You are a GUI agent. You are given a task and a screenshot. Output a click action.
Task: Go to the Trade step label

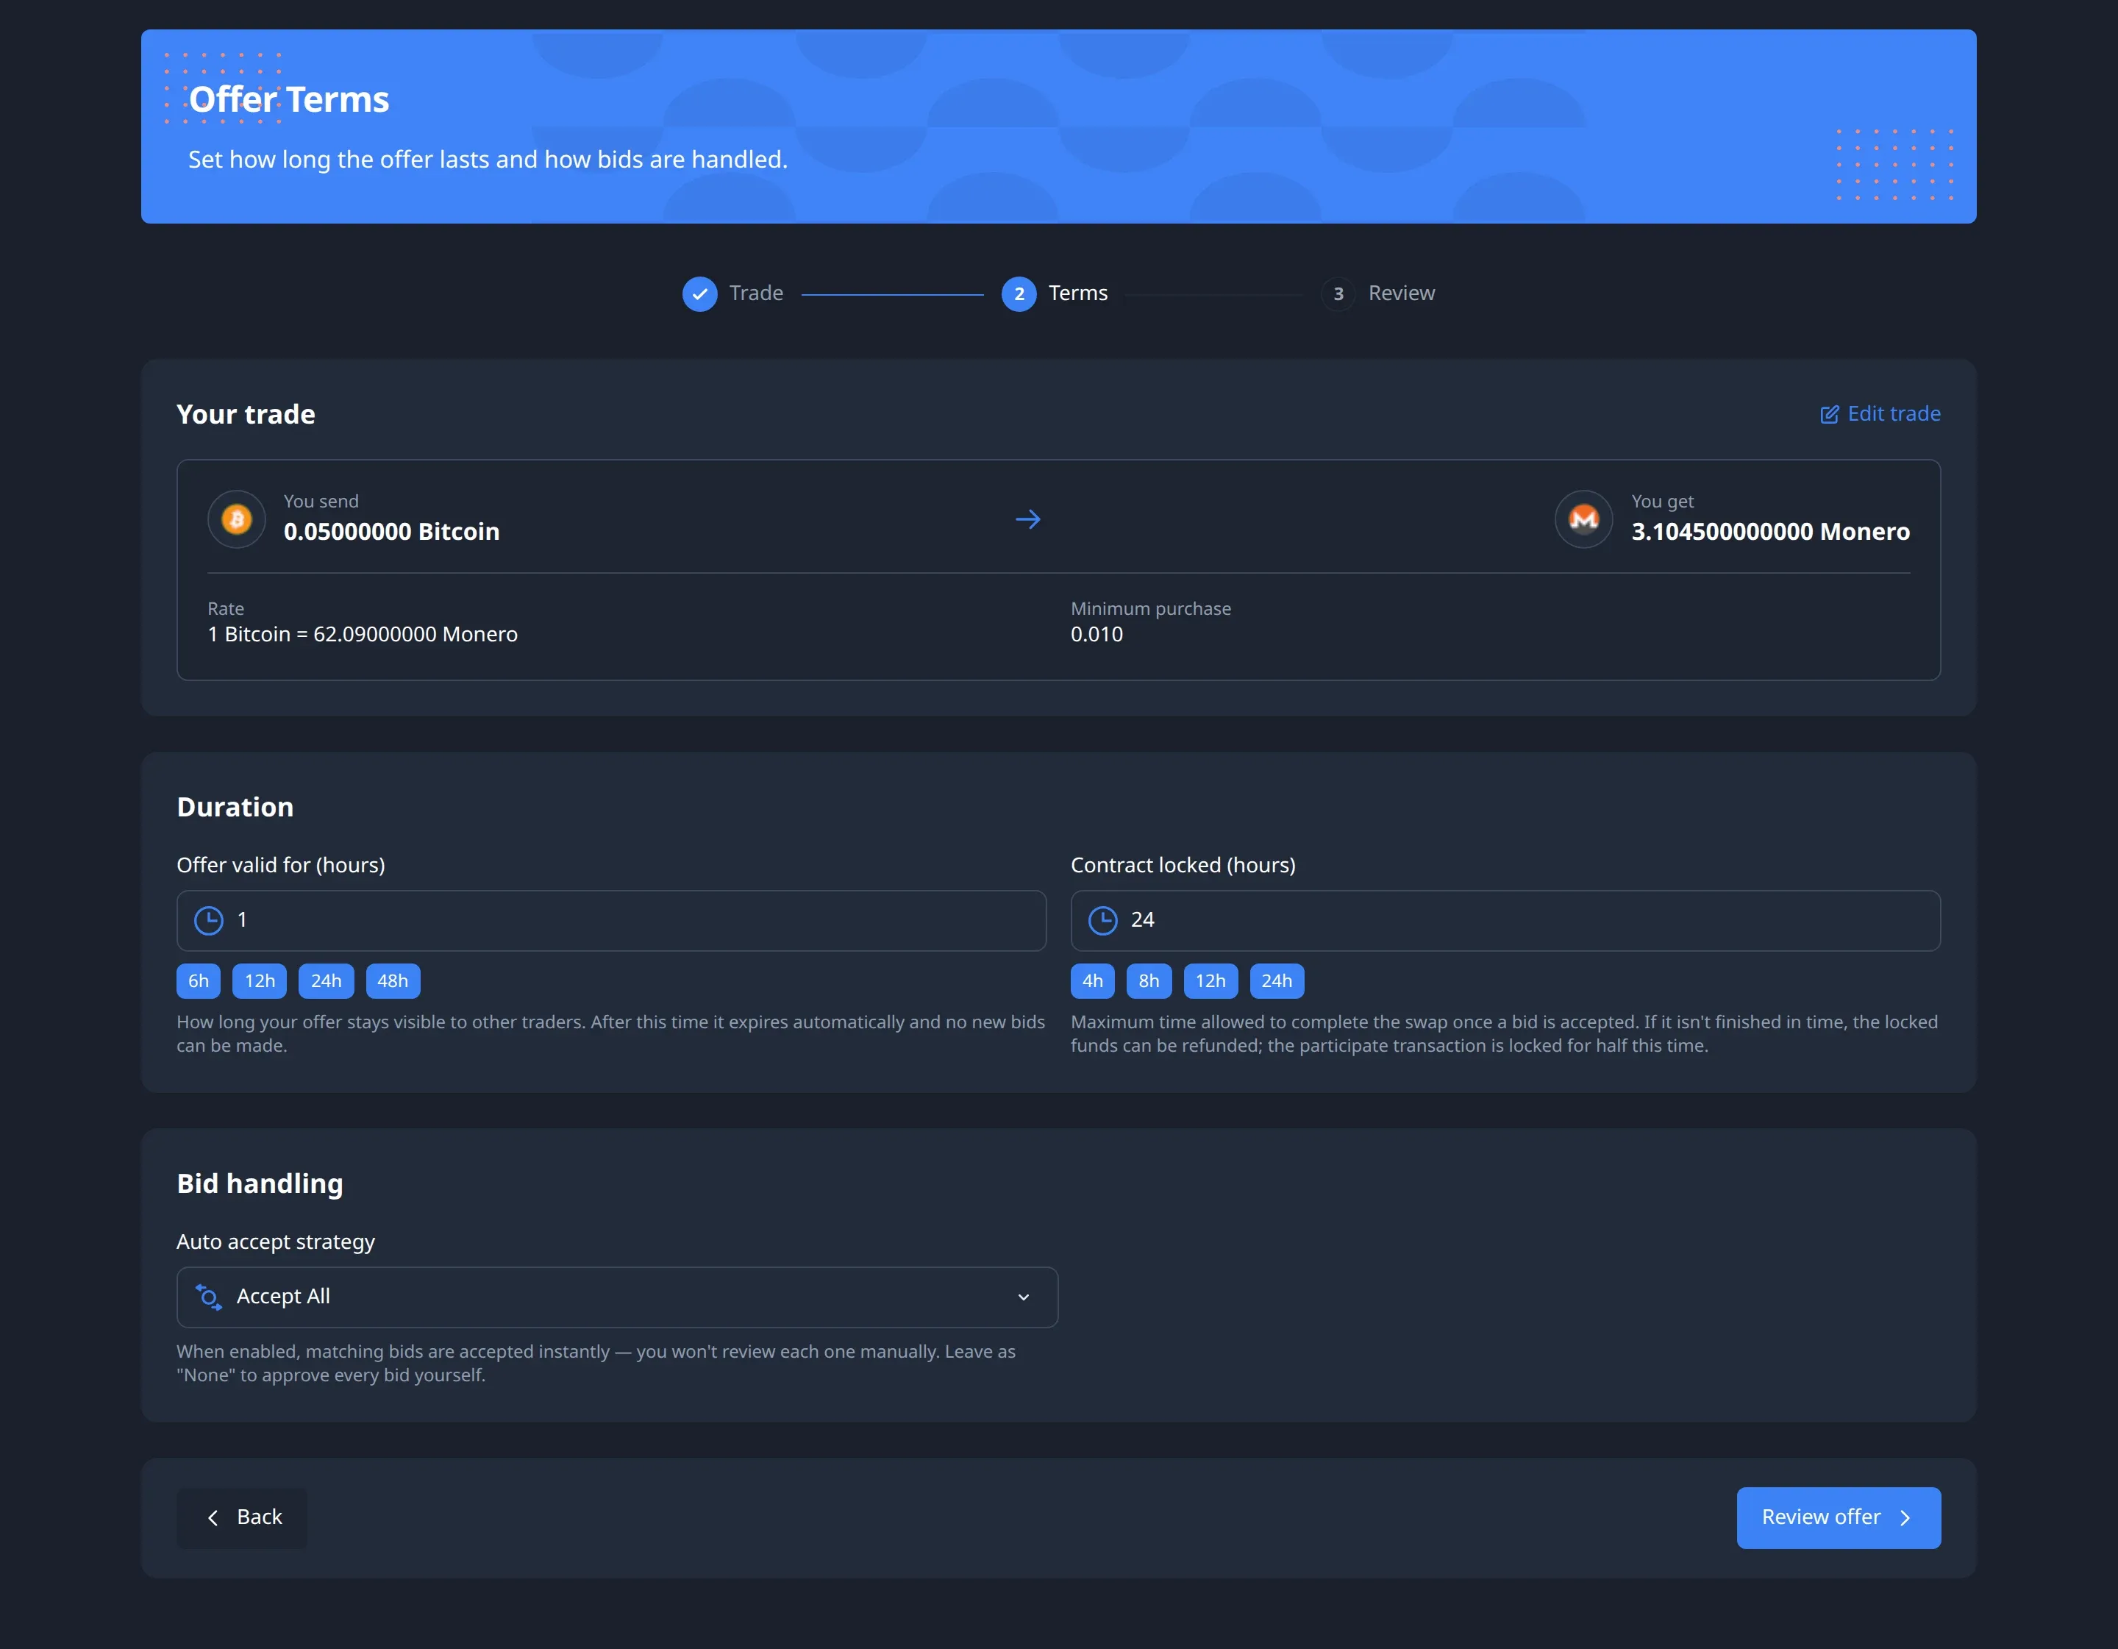757,293
